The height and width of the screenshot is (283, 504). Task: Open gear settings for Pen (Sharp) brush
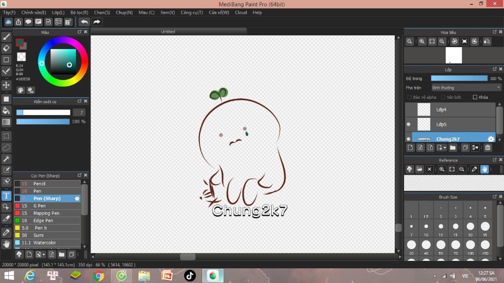pyautogui.click(x=77, y=198)
